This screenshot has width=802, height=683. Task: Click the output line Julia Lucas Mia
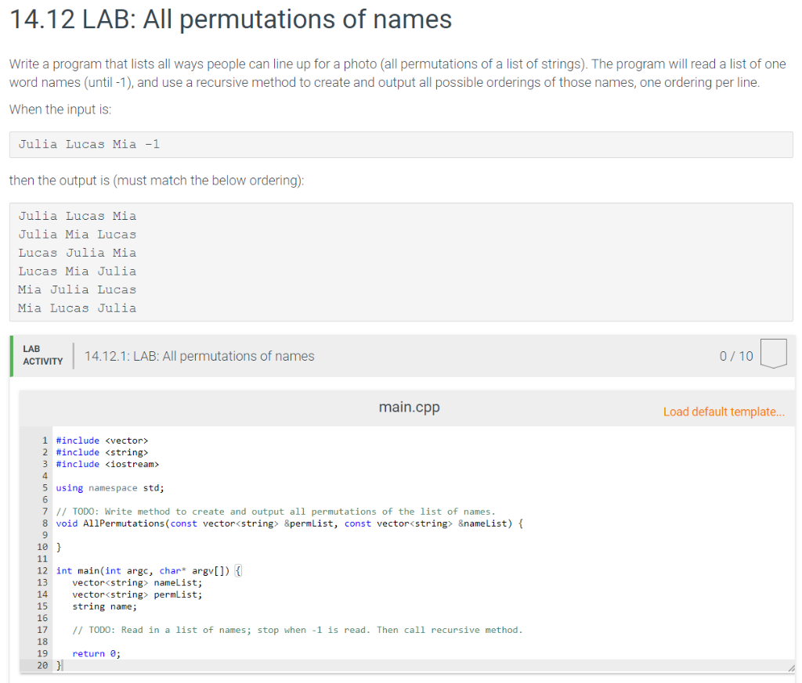click(x=78, y=216)
